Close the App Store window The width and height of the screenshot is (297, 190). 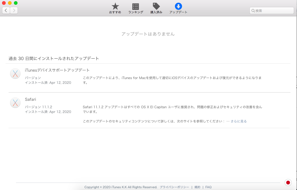[x=4, y=3]
